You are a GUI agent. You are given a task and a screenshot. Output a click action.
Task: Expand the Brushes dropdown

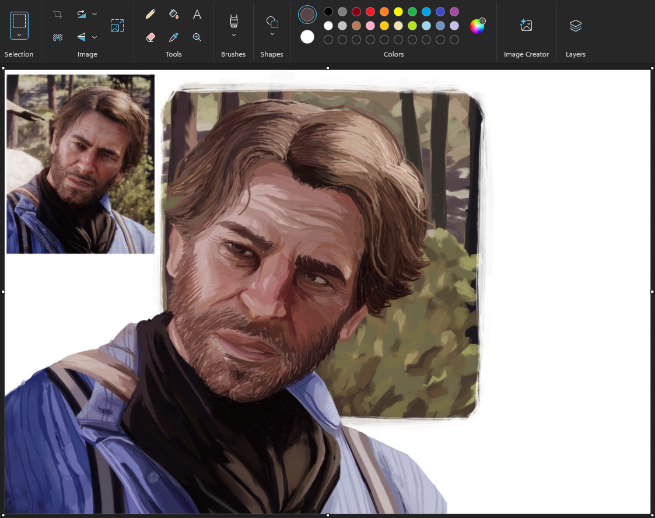tap(234, 36)
